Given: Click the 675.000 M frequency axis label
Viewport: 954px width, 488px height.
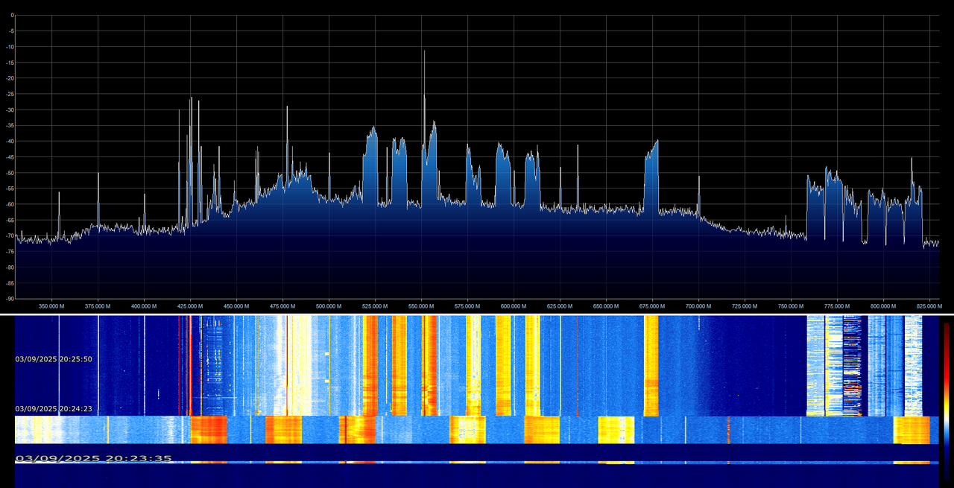Looking at the screenshot, I should 652,305.
